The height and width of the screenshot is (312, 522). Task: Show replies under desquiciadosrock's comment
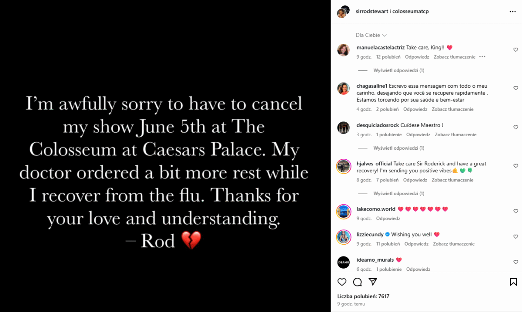coord(398,148)
